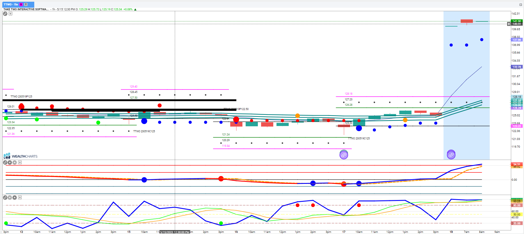Click the red 54.31 value tag on the oscillator axis
The image size is (524, 234).
tap(517, 164)
